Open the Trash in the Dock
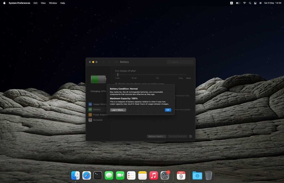This screenshot has width=284, height=183. 208,175
